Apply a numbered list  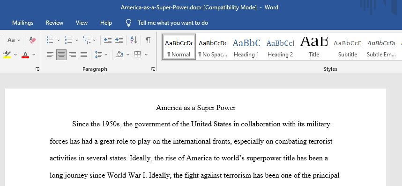[x=68, y=40]
